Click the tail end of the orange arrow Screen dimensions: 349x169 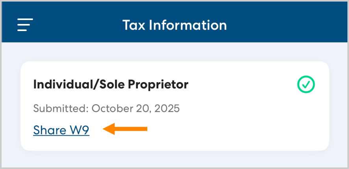coord(145,129)
